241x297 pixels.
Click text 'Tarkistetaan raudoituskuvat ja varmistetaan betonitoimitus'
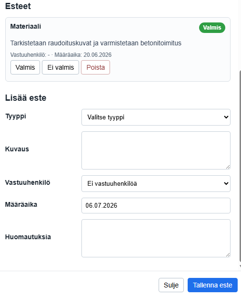click(x=96, y=43)
